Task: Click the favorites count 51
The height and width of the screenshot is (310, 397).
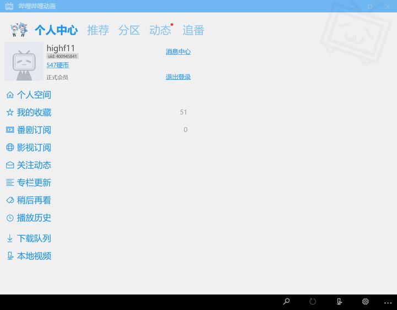Action: pos(184,112)
